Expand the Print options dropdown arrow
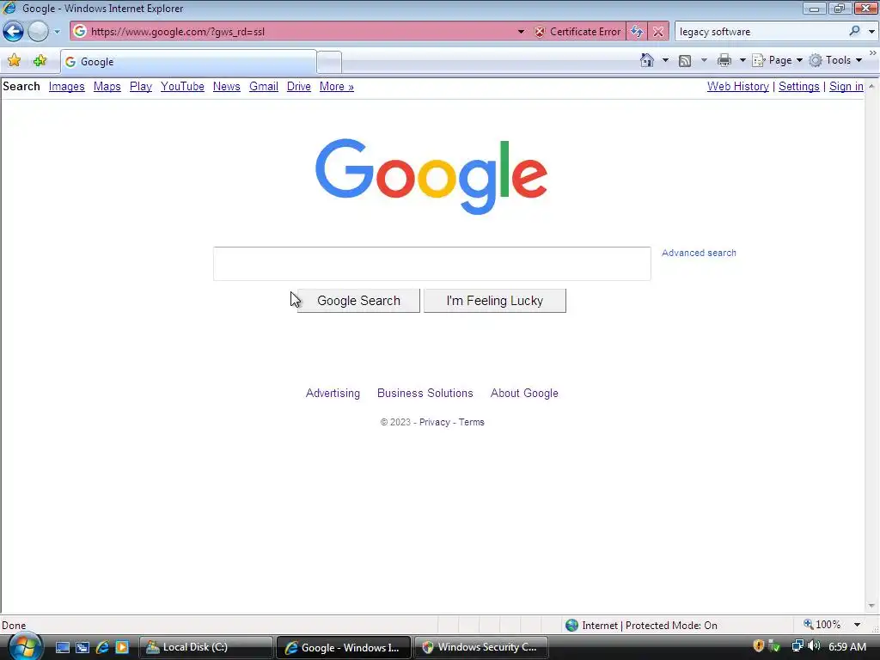880x660 pixels. point(742,60)
